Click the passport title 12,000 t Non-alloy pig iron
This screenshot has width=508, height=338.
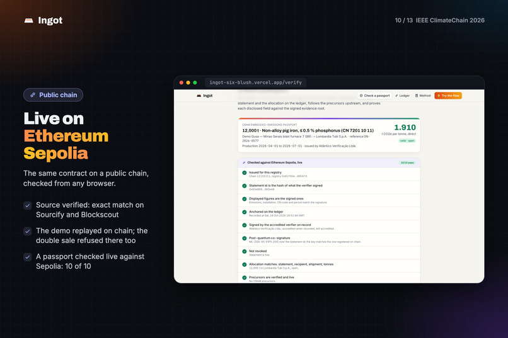pos(308,130)
